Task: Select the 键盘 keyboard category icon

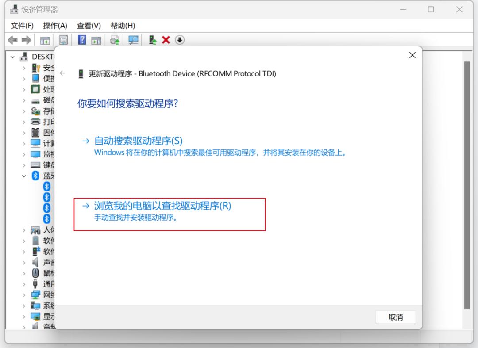Action: [x=35, y=164]
